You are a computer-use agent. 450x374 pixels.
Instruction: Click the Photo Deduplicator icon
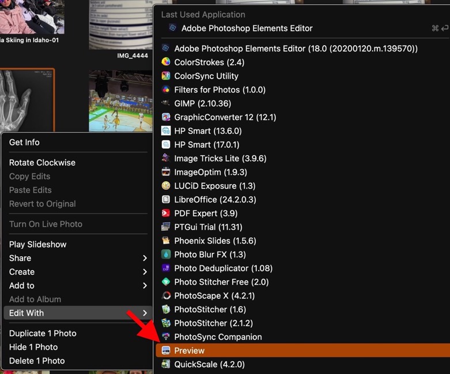[166, 268]
